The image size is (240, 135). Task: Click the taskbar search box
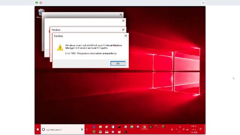[63, 129]
